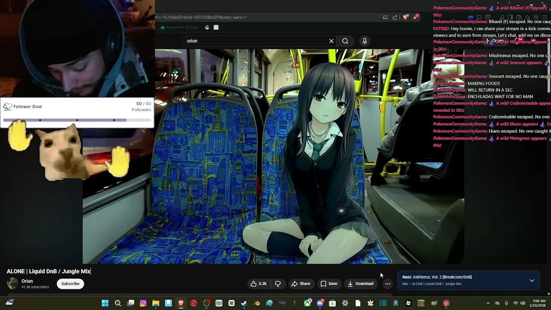Click the page scrollbar down arrow
This screenshot has height=310, width=551.
(548, 294)
